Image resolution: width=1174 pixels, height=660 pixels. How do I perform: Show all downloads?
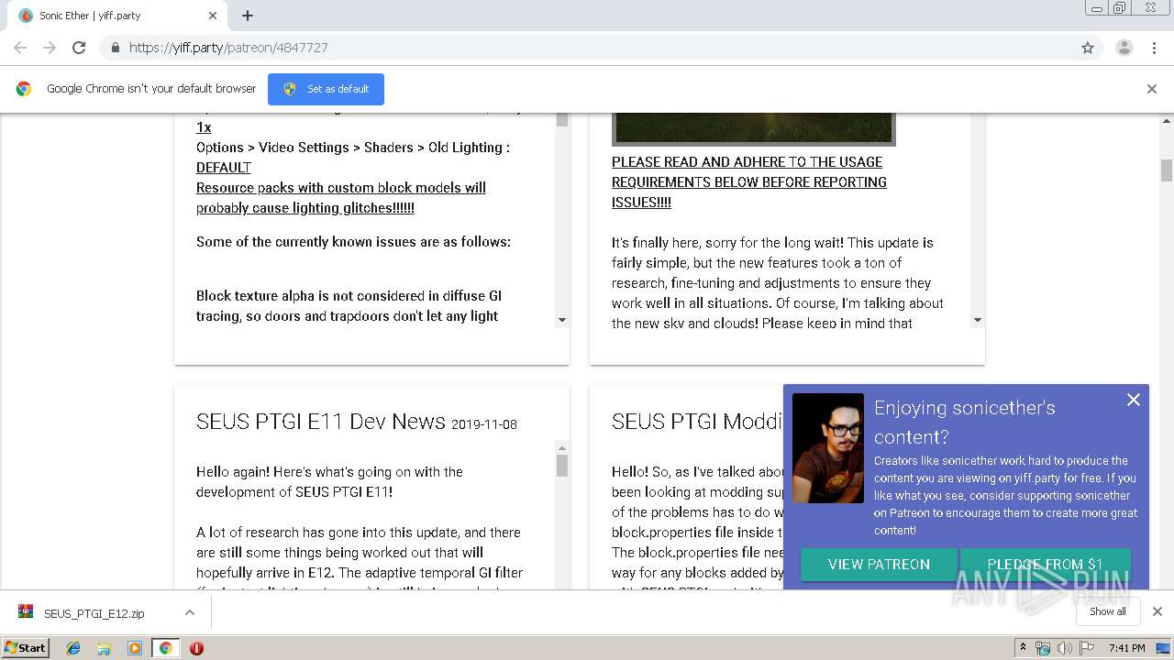1108,611
